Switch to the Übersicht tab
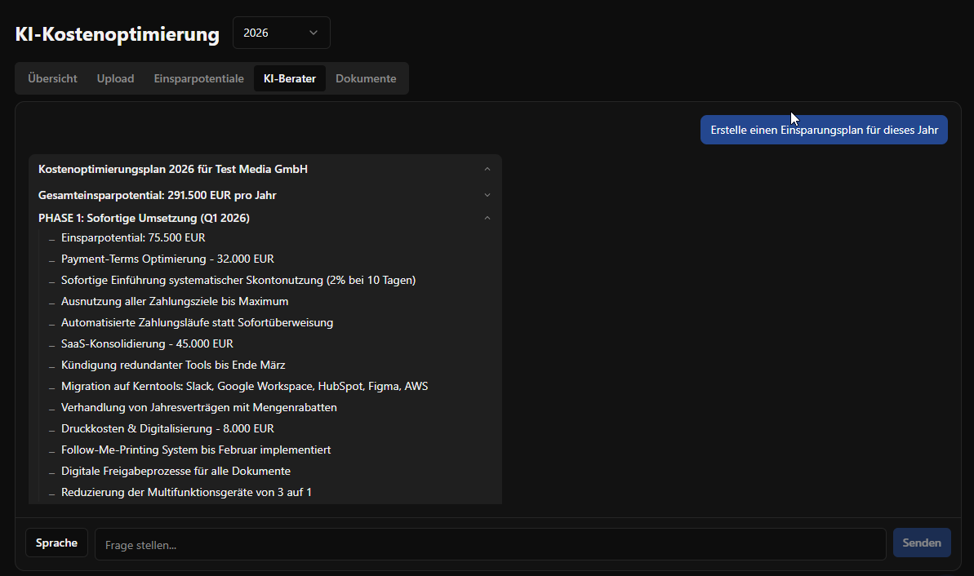This screenshot has height=576, width=974. click(x=51, y=78)
